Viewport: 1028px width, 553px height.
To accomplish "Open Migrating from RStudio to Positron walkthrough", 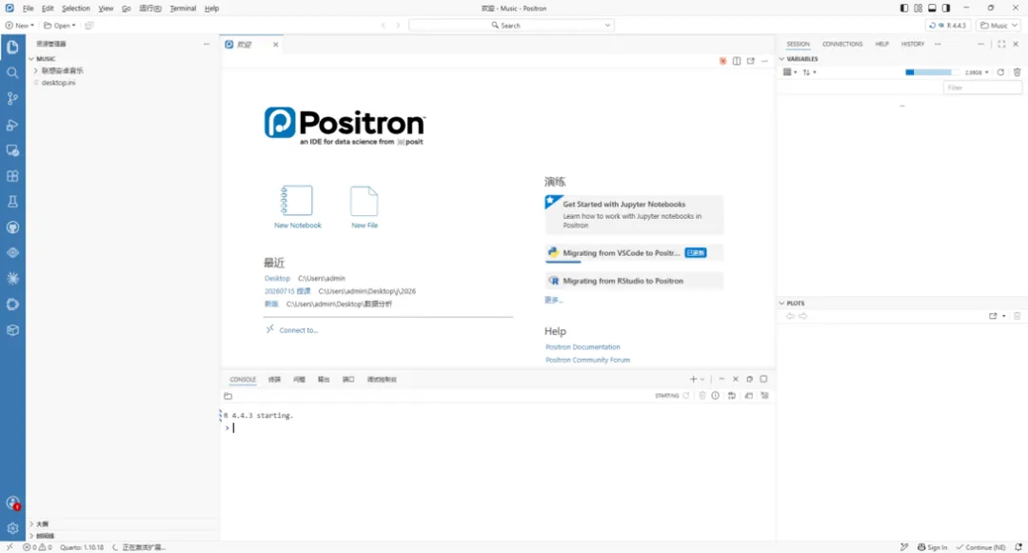I will click(x=634, y=281).
